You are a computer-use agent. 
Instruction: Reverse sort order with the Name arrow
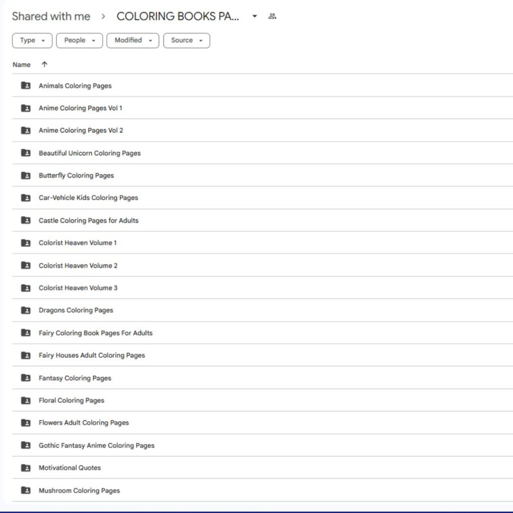click(x=45, y=64)
